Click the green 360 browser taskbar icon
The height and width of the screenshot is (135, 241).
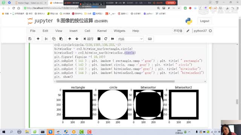pos(35,132)
